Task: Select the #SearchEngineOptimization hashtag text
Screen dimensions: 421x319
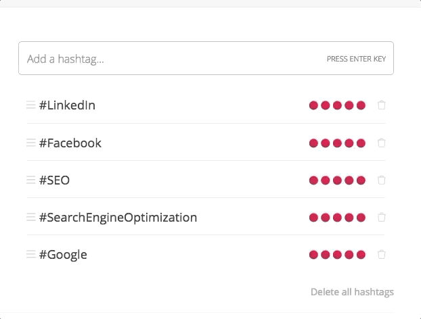Action: click(x=118, y=218)
